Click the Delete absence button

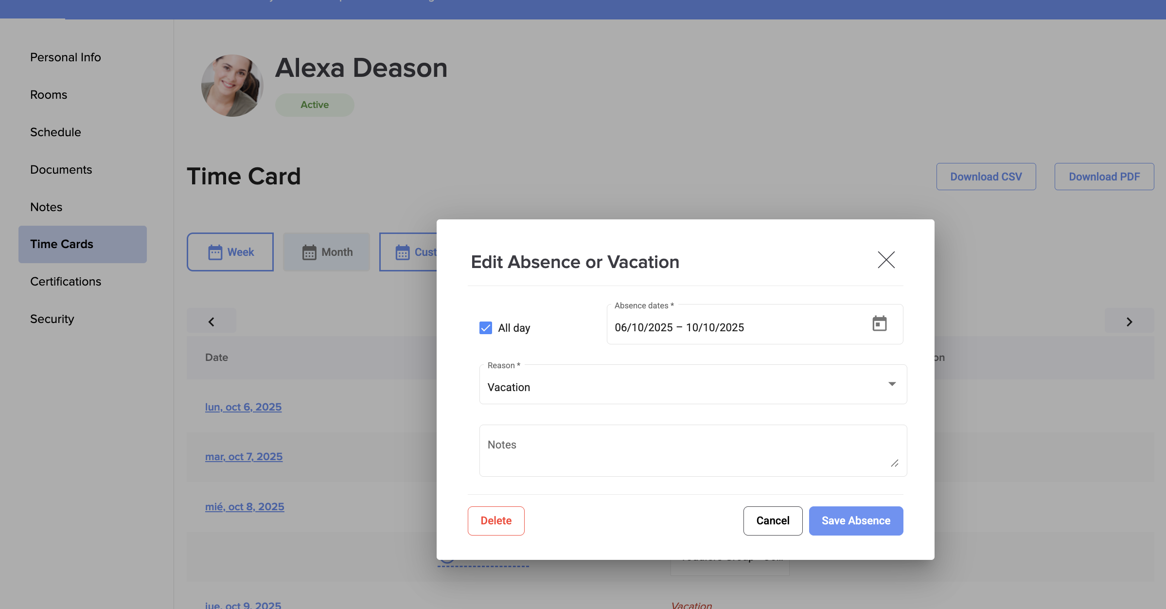(496, 520)
